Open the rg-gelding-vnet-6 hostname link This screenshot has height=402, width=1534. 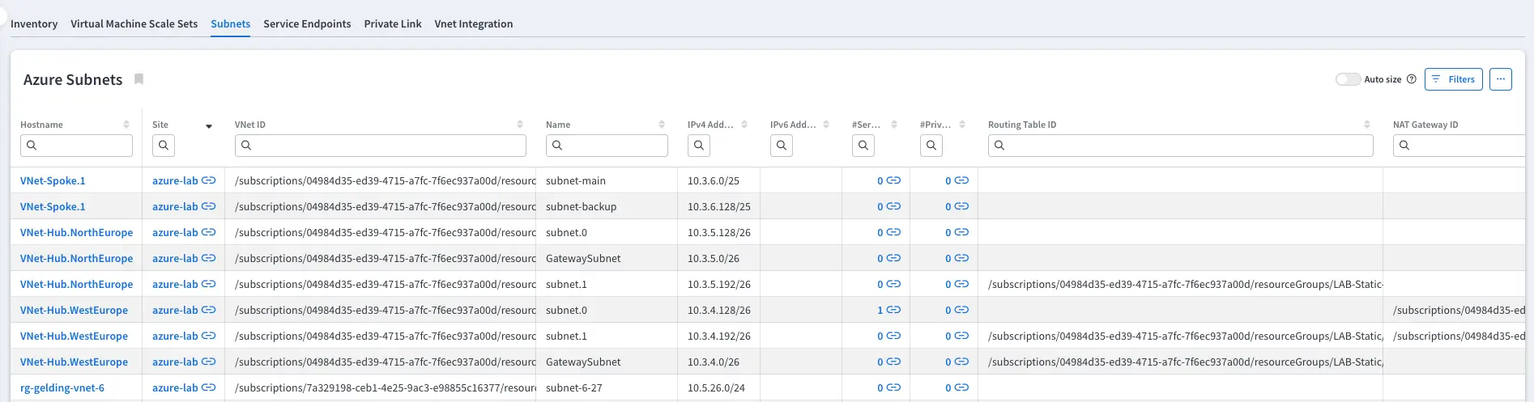tap(62, 387)
